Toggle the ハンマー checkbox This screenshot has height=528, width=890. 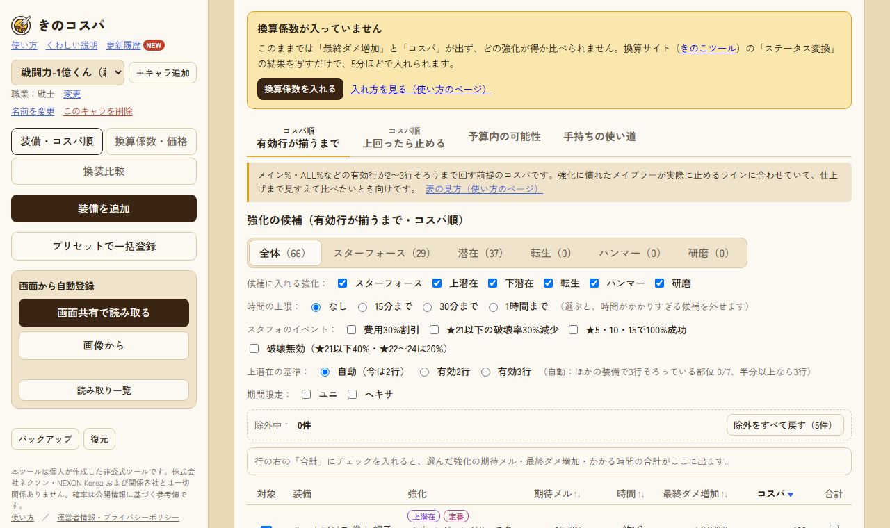[594, 283]
